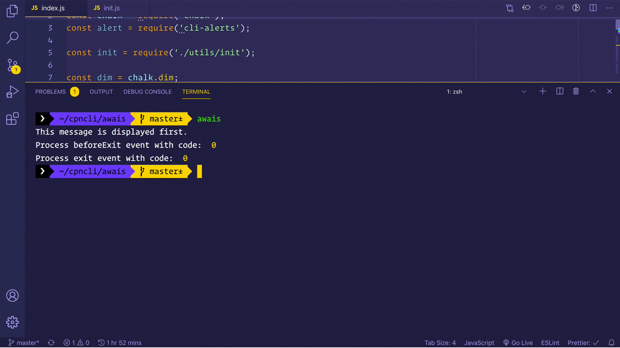Switch to the DEBUG CONSOLE panel
The width and height of the screenshot is (620, 348).
pos(147,92)
